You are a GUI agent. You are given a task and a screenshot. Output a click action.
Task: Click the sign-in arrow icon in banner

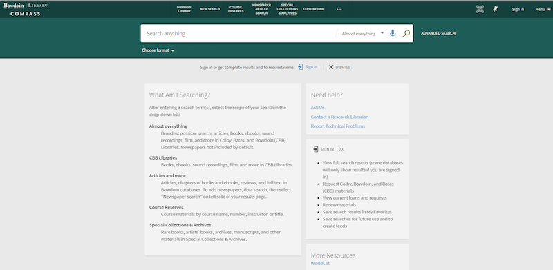(301, 67)
